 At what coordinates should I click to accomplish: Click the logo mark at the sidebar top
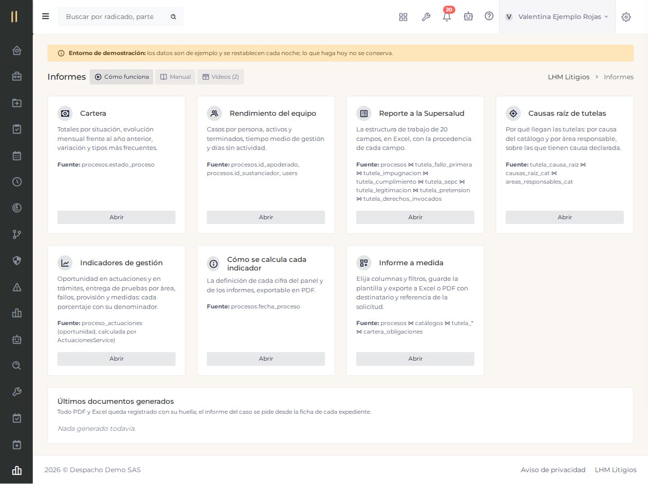[x=14, y=17]
